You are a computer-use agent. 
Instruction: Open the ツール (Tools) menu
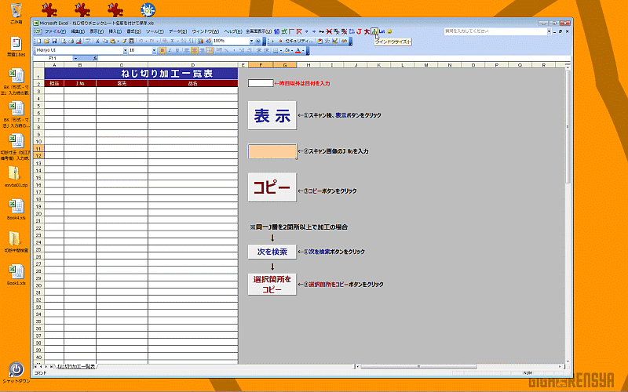click(x=155, y=31)
